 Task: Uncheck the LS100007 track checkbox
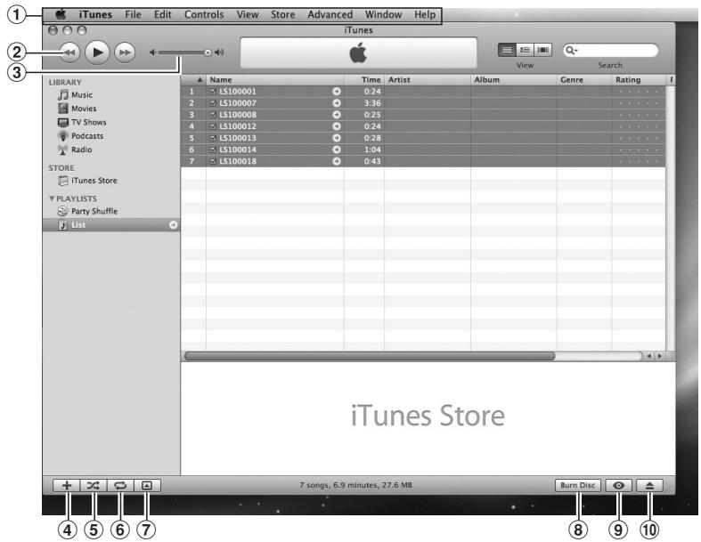(x=213, y=103)
